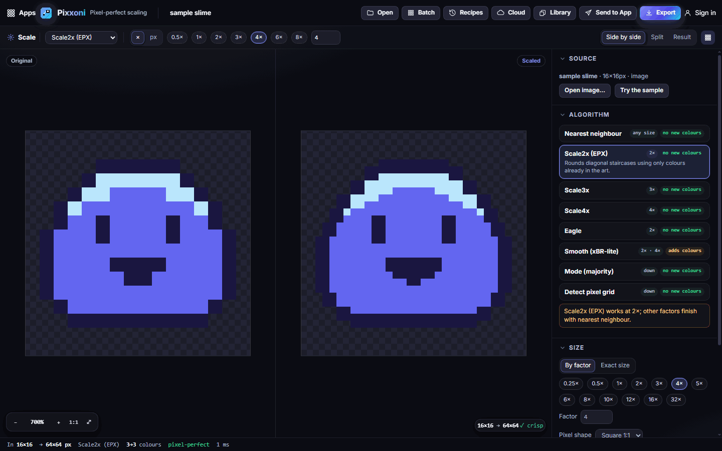Select the × multiplier unit toggle in the toolbar
The width and height of the screenshot is (722, 451).
[138, 38]
